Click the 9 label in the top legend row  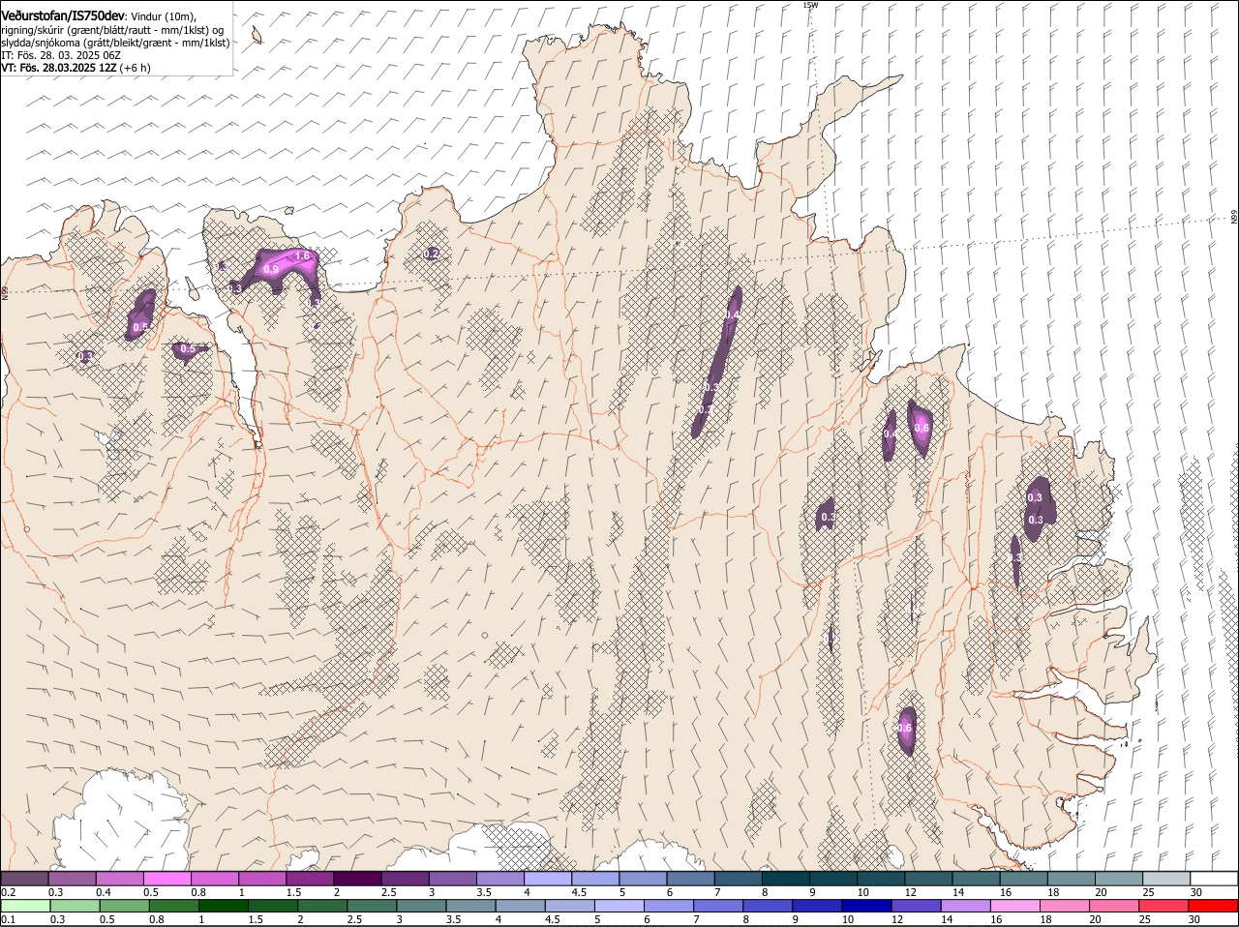813,892
